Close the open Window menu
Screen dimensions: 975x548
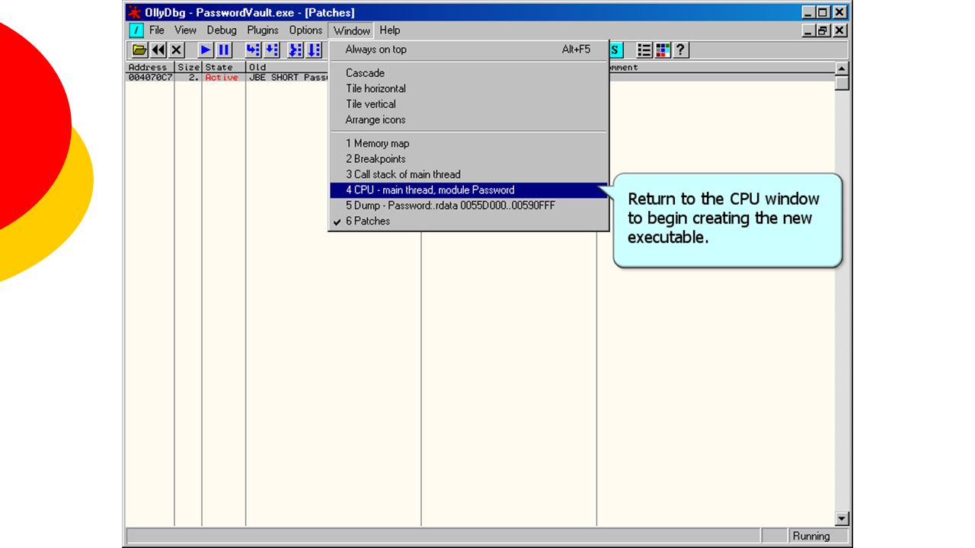351,30
